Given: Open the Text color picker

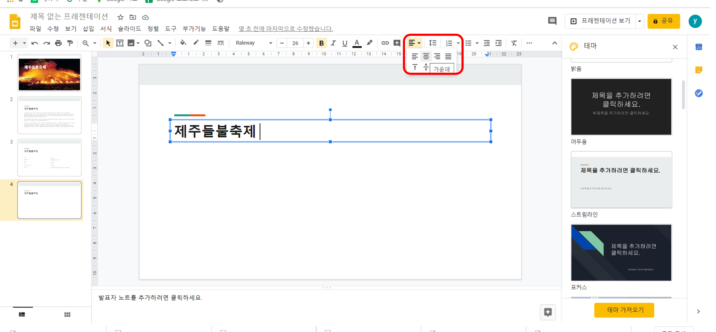Looking at the screenshot, I should (x=357, y=43).
